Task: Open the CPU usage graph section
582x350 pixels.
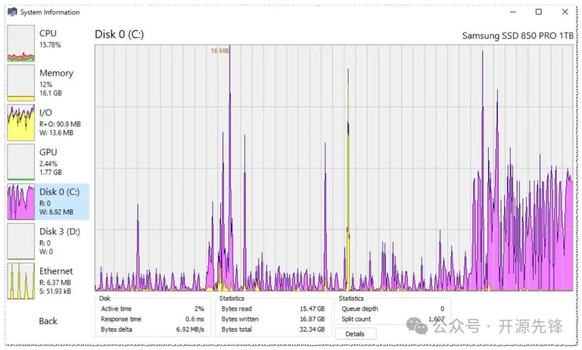Action: [x=47, y=43]
